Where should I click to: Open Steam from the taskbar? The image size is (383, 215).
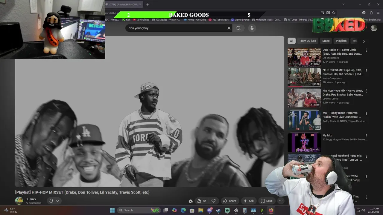coord(218,210)
